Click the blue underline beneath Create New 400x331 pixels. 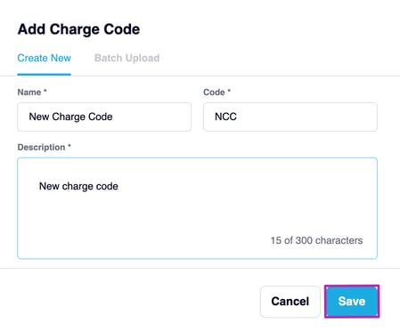45,74
